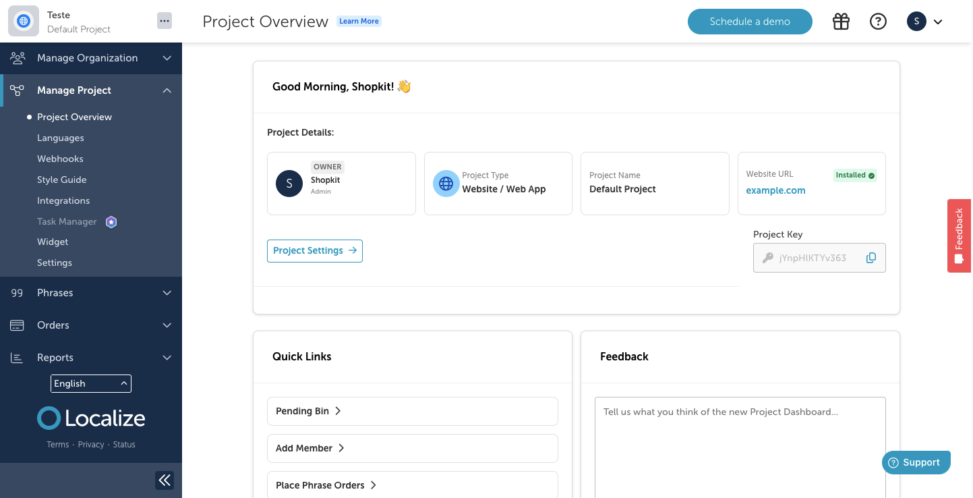Open Languages in the sidebar

61,138
